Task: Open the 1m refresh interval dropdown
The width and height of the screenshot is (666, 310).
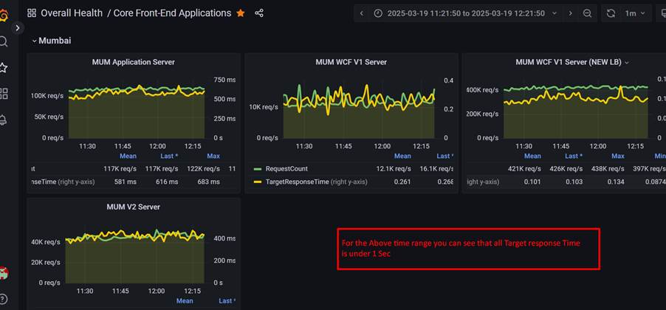Action: pyautogui.click(x=636, y=13)
